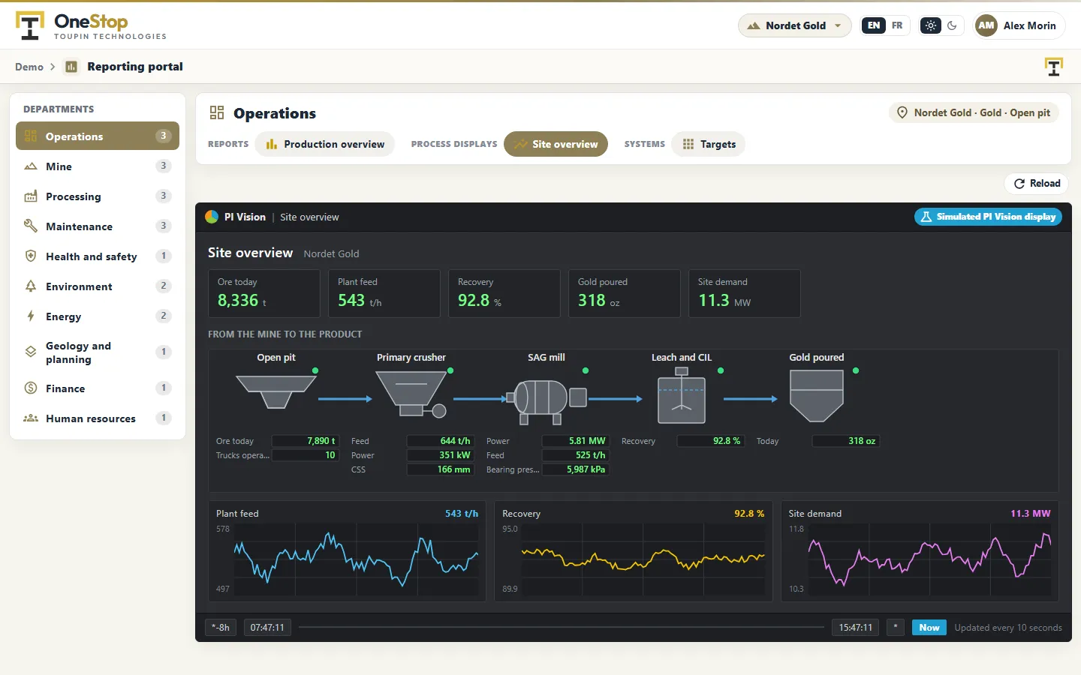Set language to FR
This screenshot has height=675, width=1081.
click(x=897, y=25)
